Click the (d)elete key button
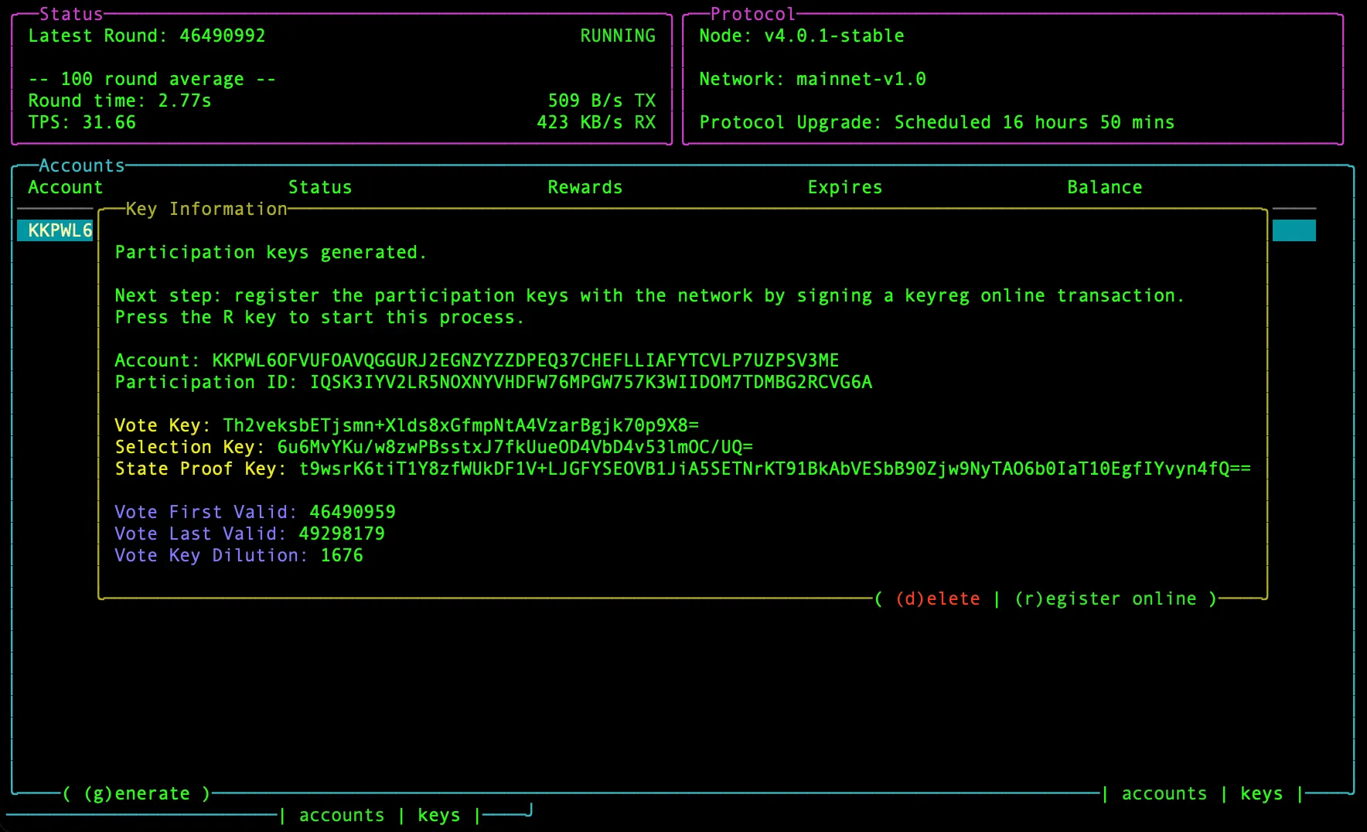This screenshot has height=832, width=1367. coord(938,598)
